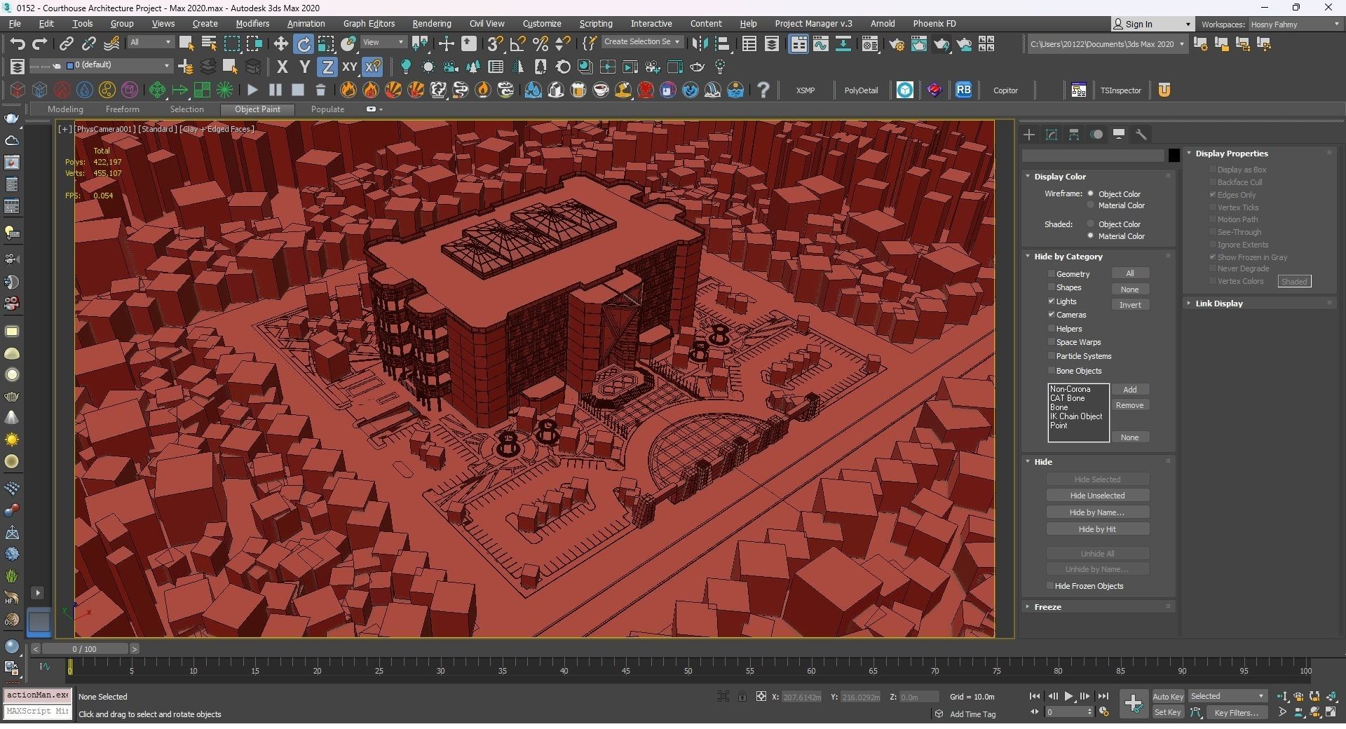Image resolution: width=1346 pixels, height=729 pixels.
Task: Open the Selected key filter dropdown
Action: [x=1228, y=696]
